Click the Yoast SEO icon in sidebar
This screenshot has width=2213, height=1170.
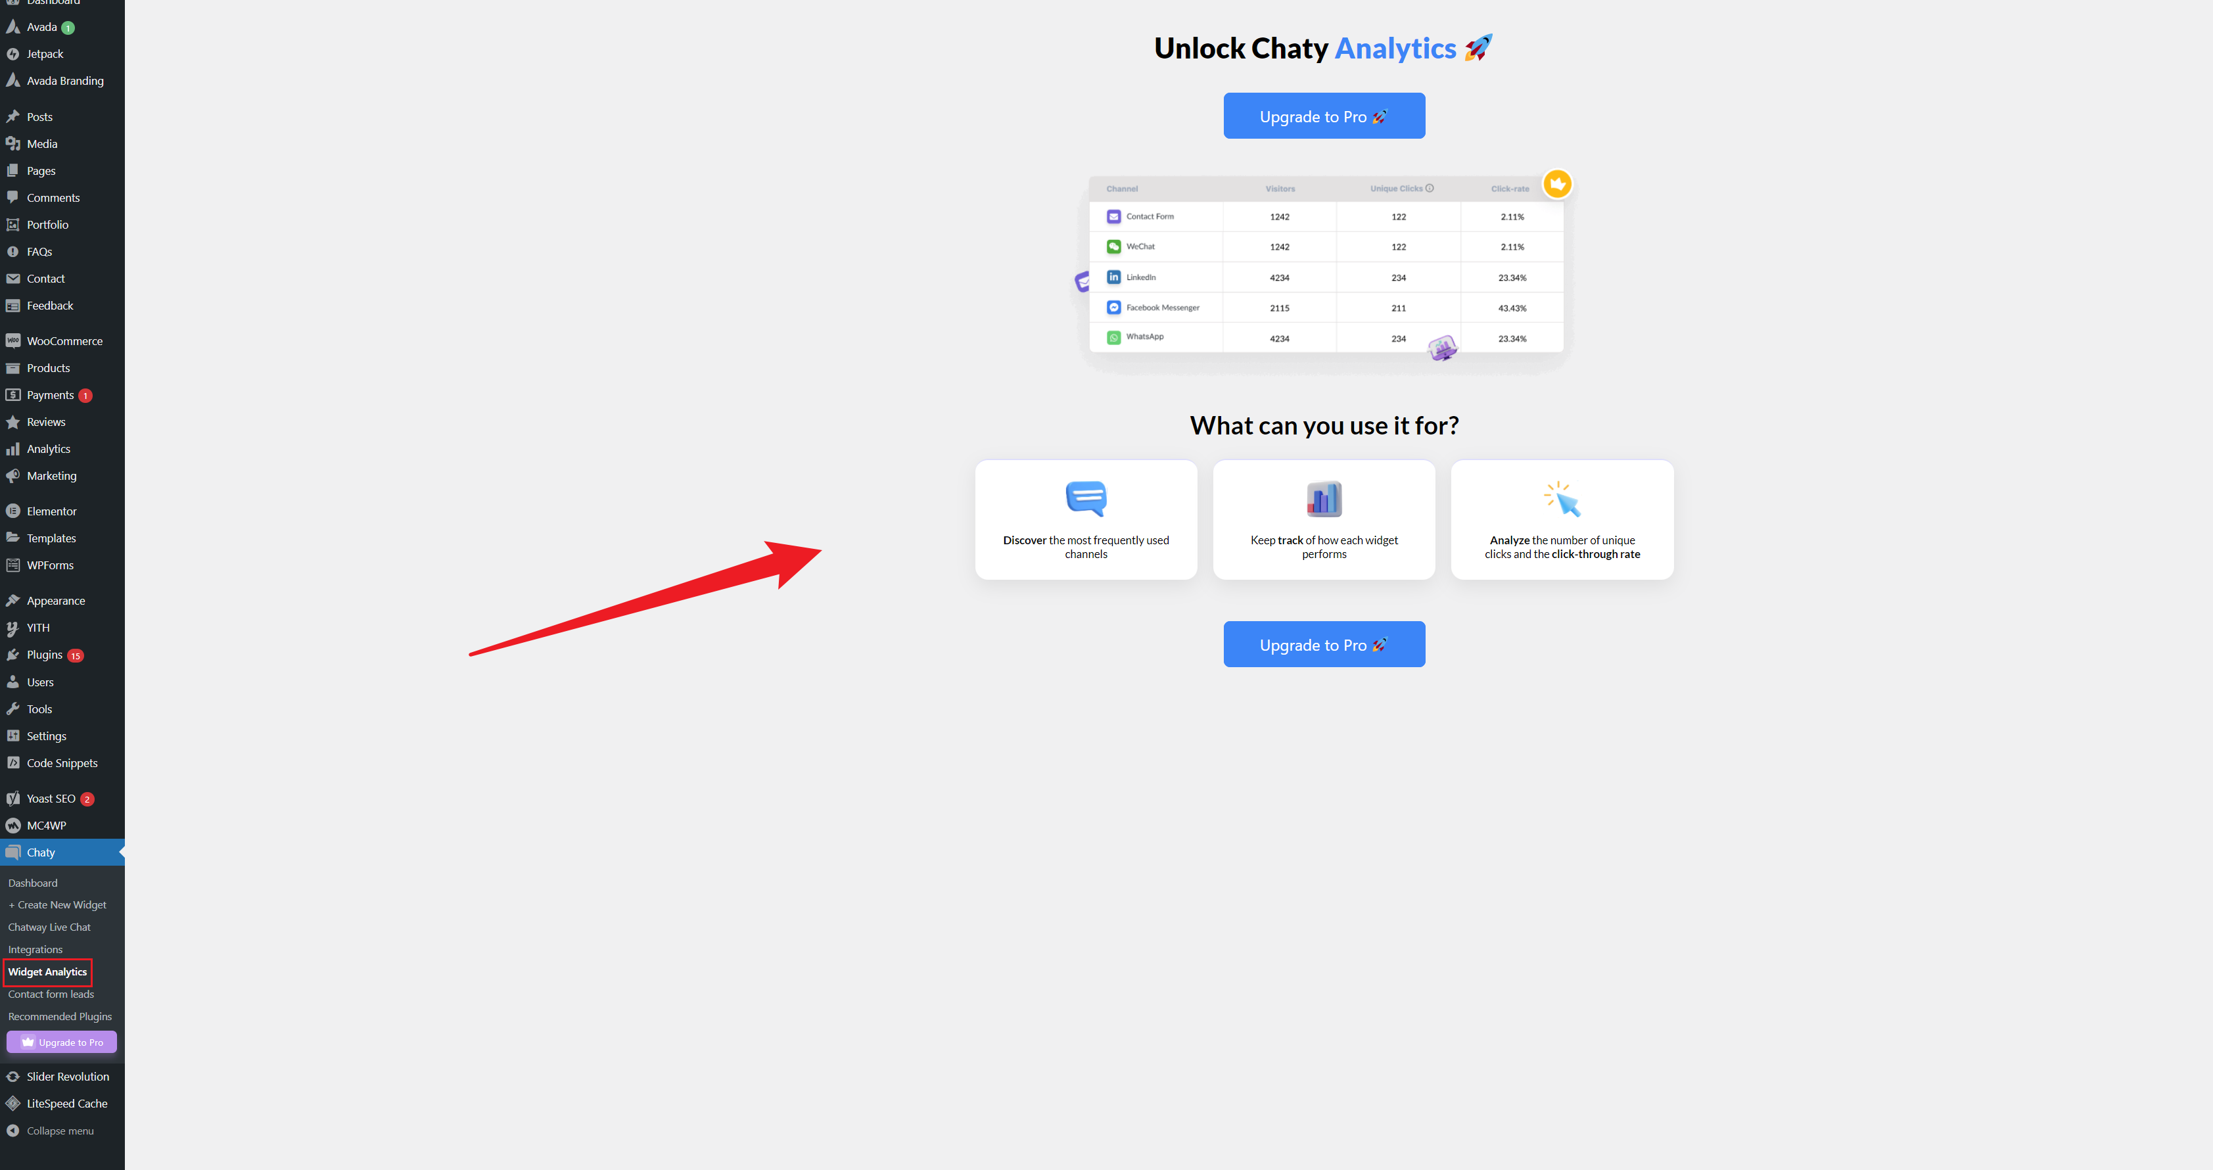coord(12,798)
